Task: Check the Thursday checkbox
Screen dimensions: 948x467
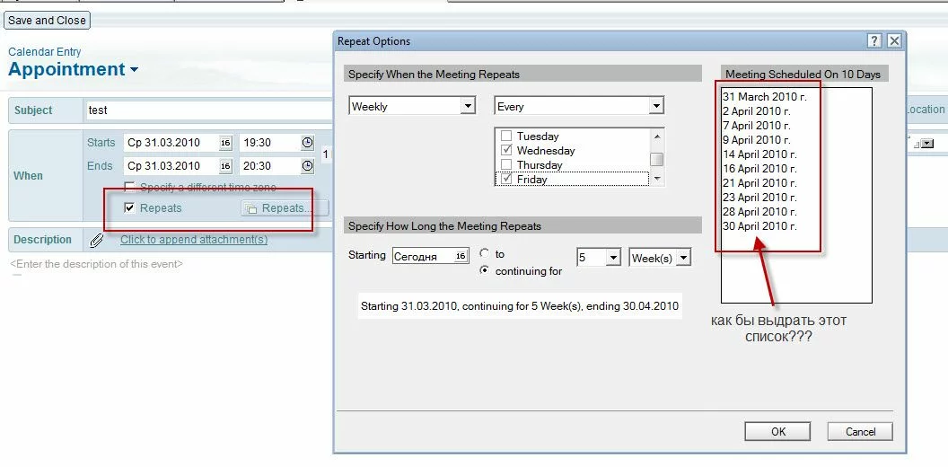Action: click(506, 165)
